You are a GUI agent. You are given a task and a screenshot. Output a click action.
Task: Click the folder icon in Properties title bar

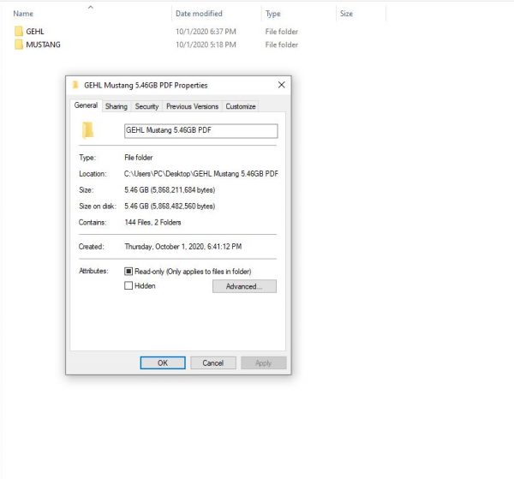(x=75, y=85)
